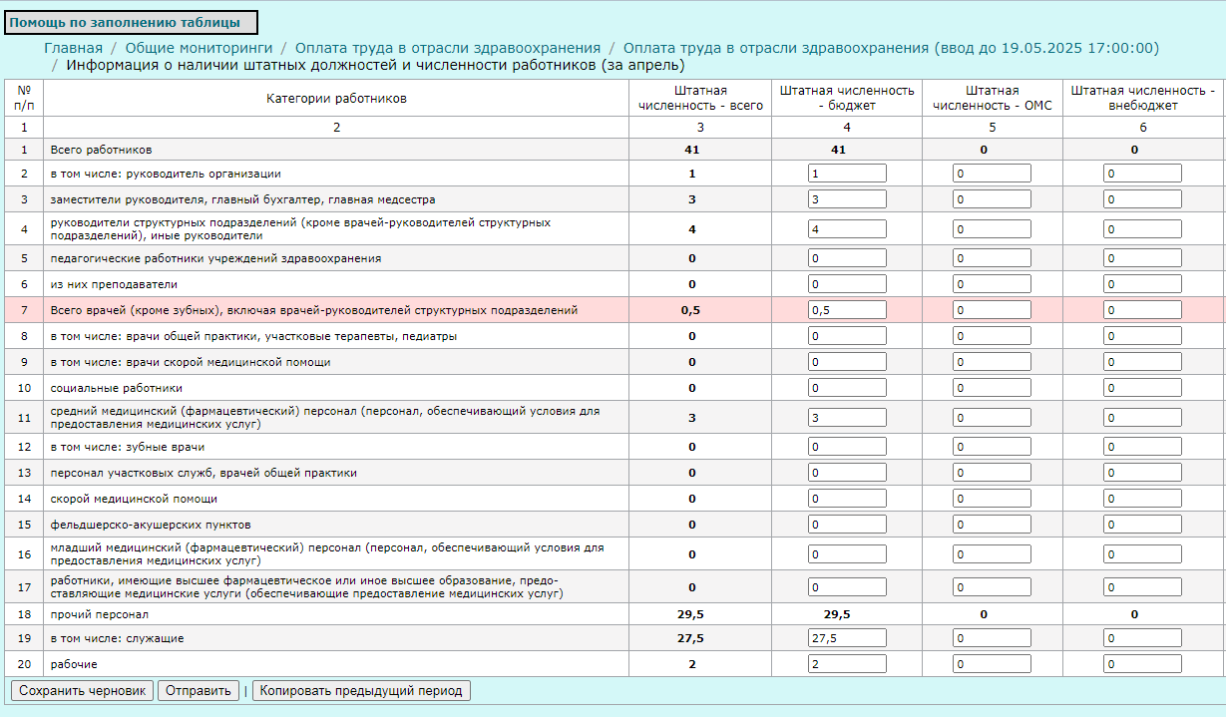The width and height of the screenshot is (1226, 717).
Task: Click the 'Сохранить черновик' button
Action: coord(82,691)
